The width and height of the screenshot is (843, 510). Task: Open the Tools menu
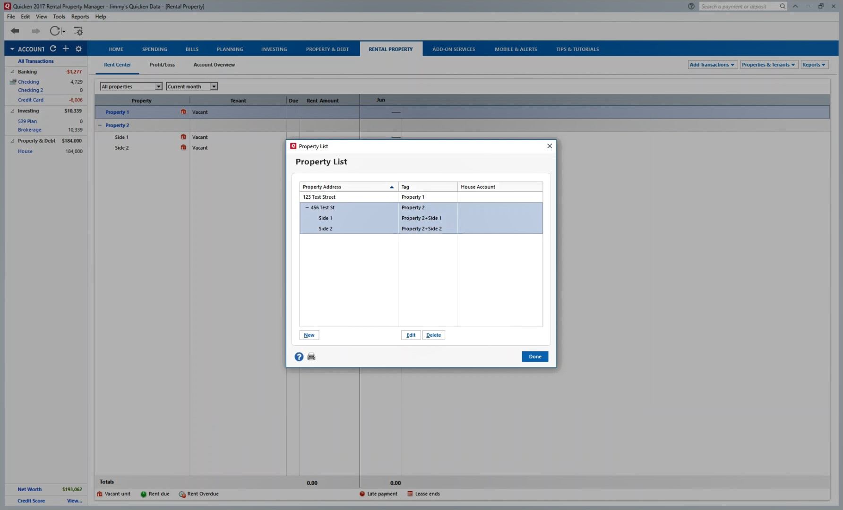tap(59, 17)
